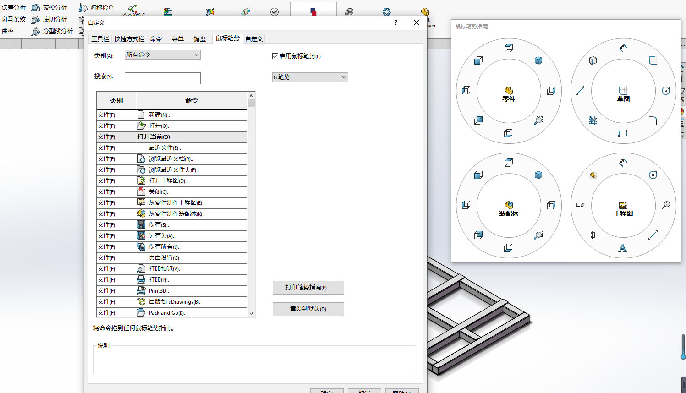Screen dimensions: 686x393
Task: Click the 保存(S) floppy disk icon
Action: [141, 224]
